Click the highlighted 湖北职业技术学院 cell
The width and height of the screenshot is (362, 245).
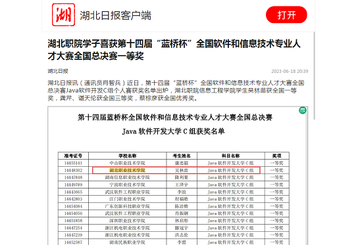coord(127,170)
